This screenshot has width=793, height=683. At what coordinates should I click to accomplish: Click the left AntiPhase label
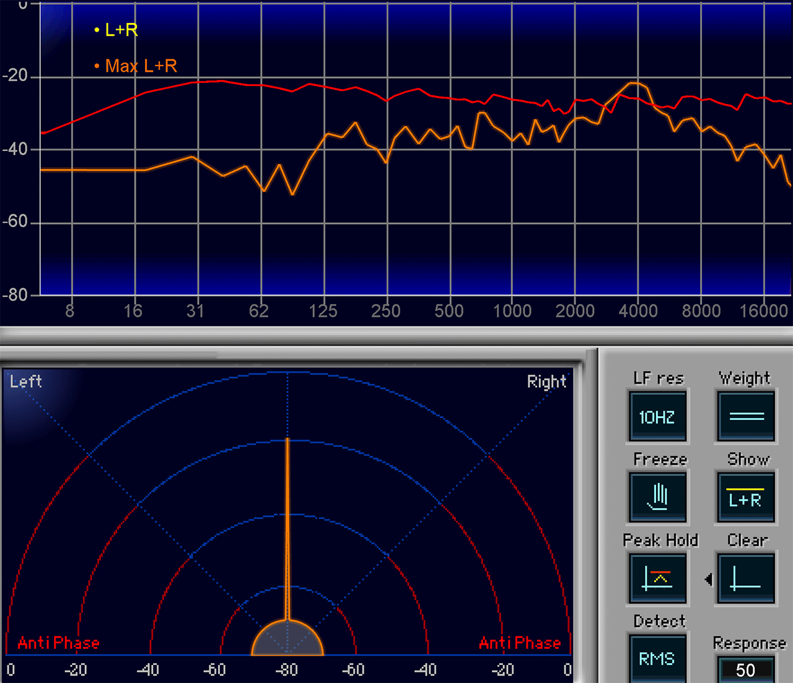[58, 643]
